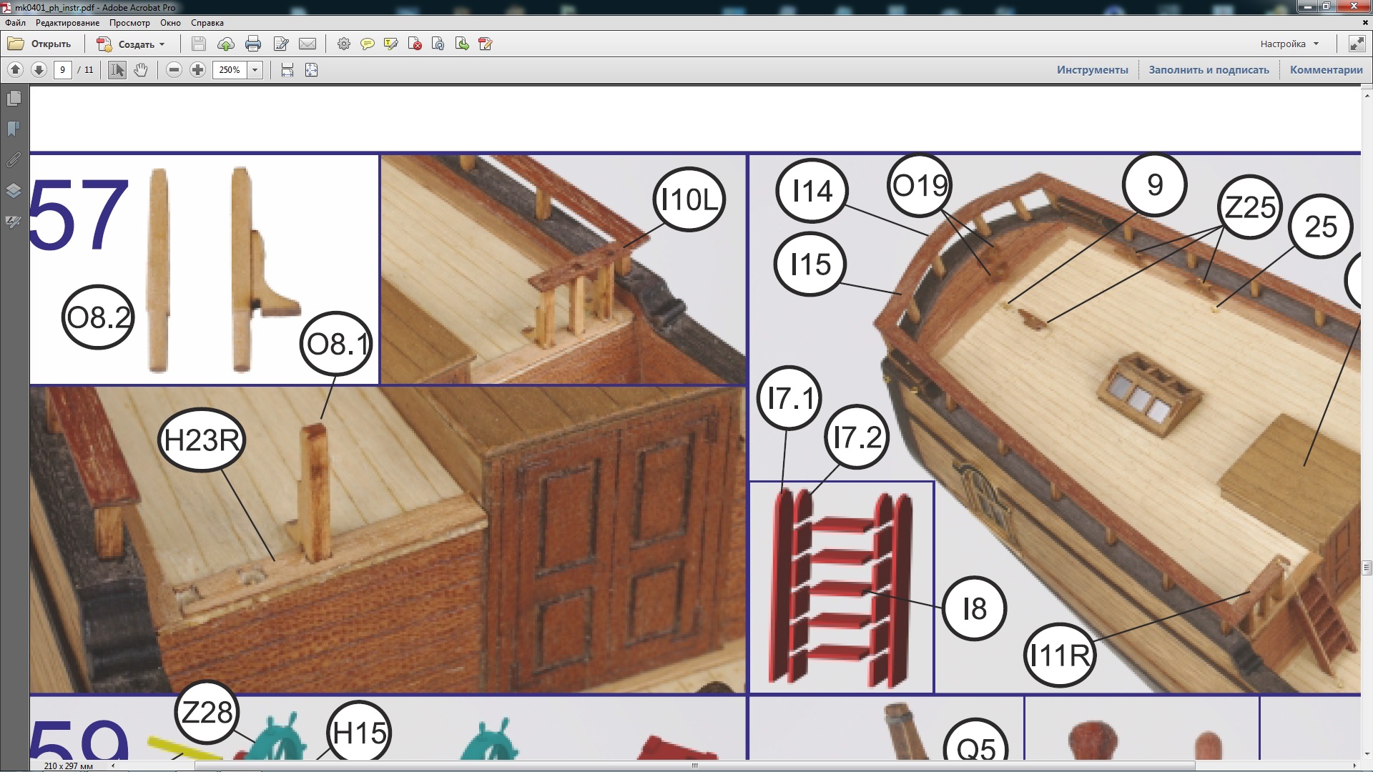Click the I10L part label
The image size is (1373, 772).
(x=689, y=199)
